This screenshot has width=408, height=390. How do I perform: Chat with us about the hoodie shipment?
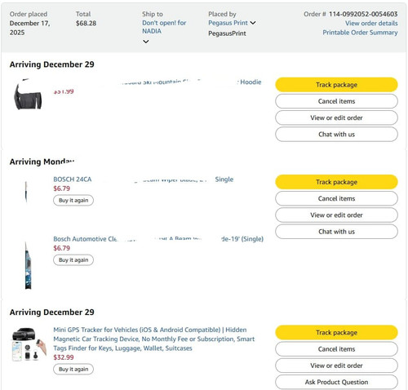(x=336, y=135)
